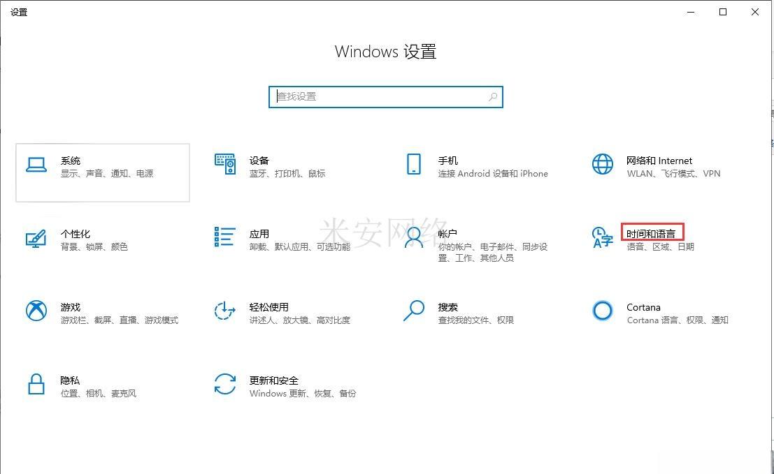This screenshot has height=474, width=774.
Task: Click the 设备 keyboard and speaker icon
Action: (x=225, y=163)
